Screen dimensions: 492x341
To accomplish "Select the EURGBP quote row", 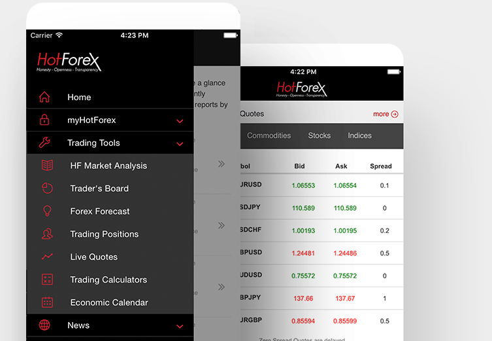I will 322,321.
